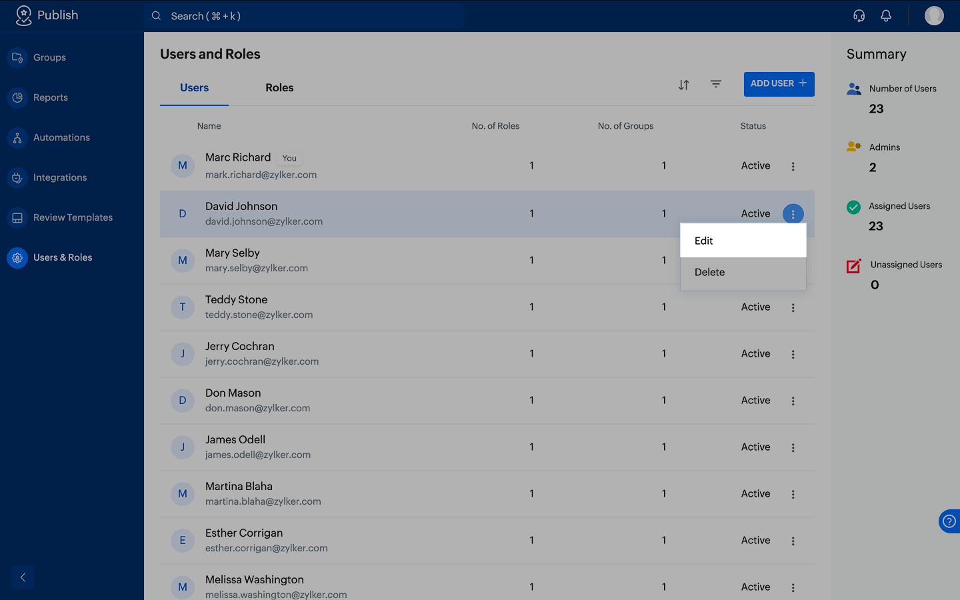Open more options for Jerry Cochran

[793, 354]
